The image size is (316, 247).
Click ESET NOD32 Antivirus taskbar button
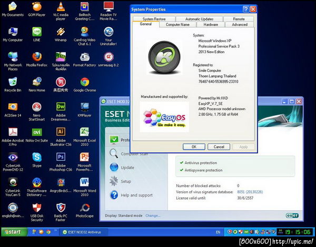click(x=84, y=232)
